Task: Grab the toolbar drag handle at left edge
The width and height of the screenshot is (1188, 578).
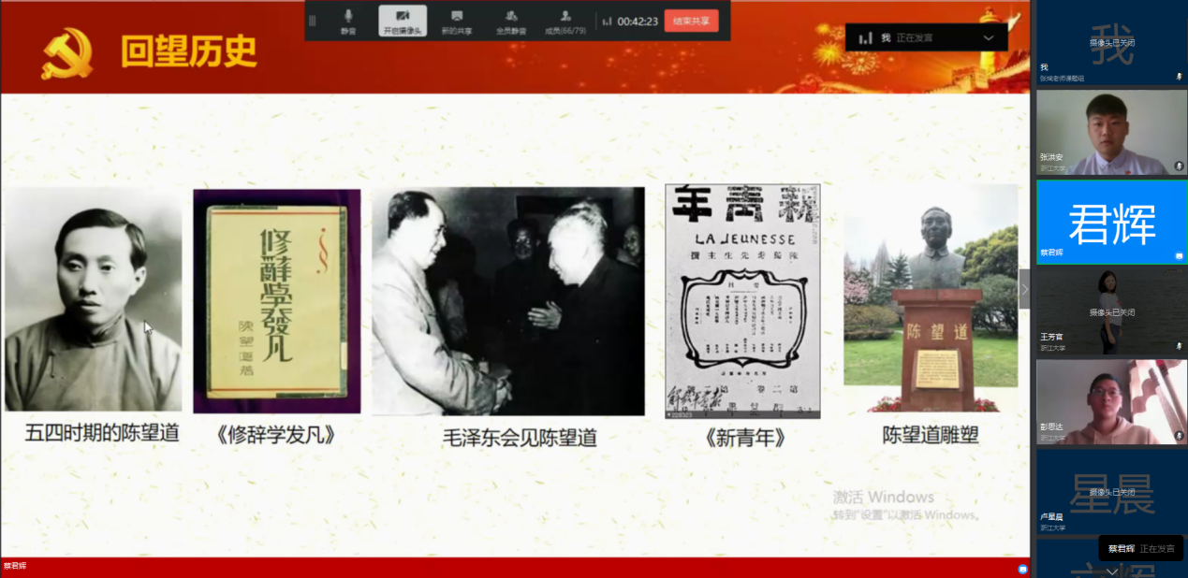Action: [x=313, y=21]
